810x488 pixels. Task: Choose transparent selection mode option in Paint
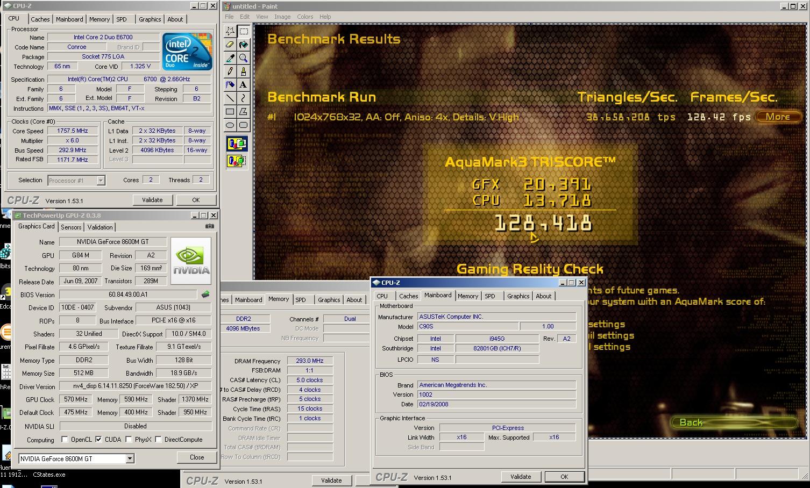coord(237,160)
